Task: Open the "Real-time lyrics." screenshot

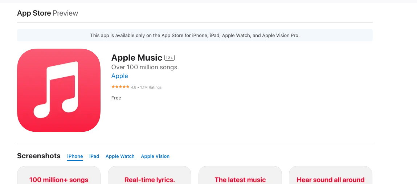Action: (150, 177)
